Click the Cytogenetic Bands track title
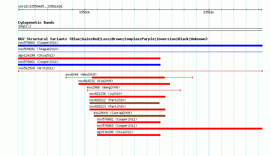This screenshot has height=156, width=271. [36, 23]
